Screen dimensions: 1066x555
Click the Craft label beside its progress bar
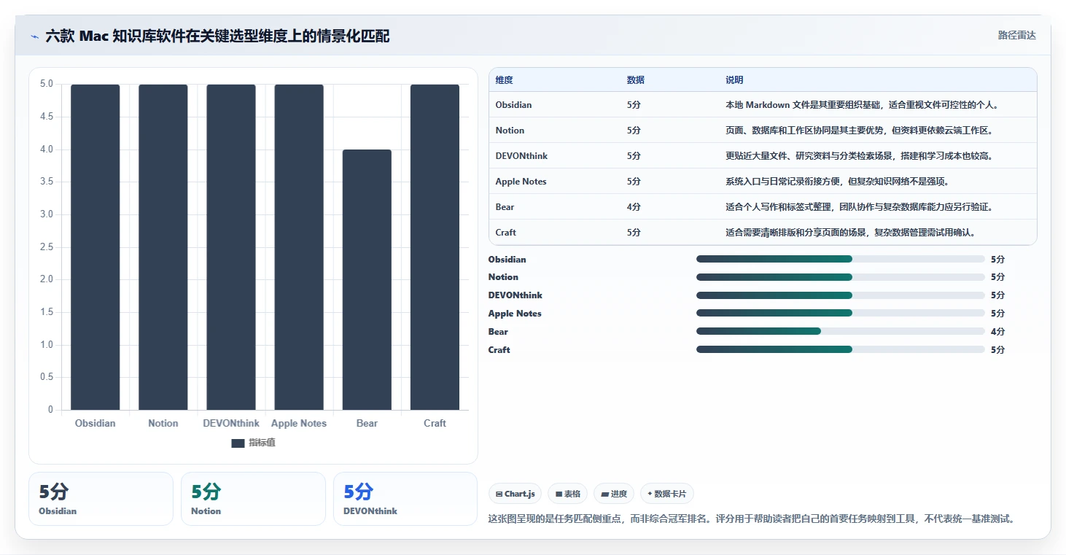(x=499, y=350)
